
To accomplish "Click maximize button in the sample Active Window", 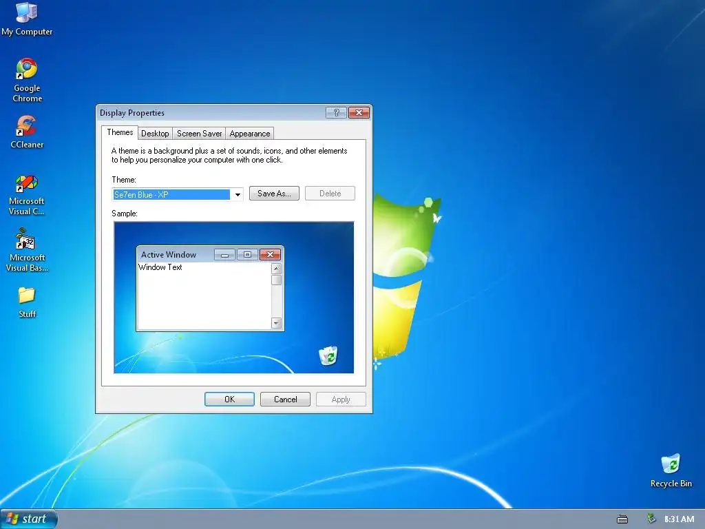I will 247,255.
